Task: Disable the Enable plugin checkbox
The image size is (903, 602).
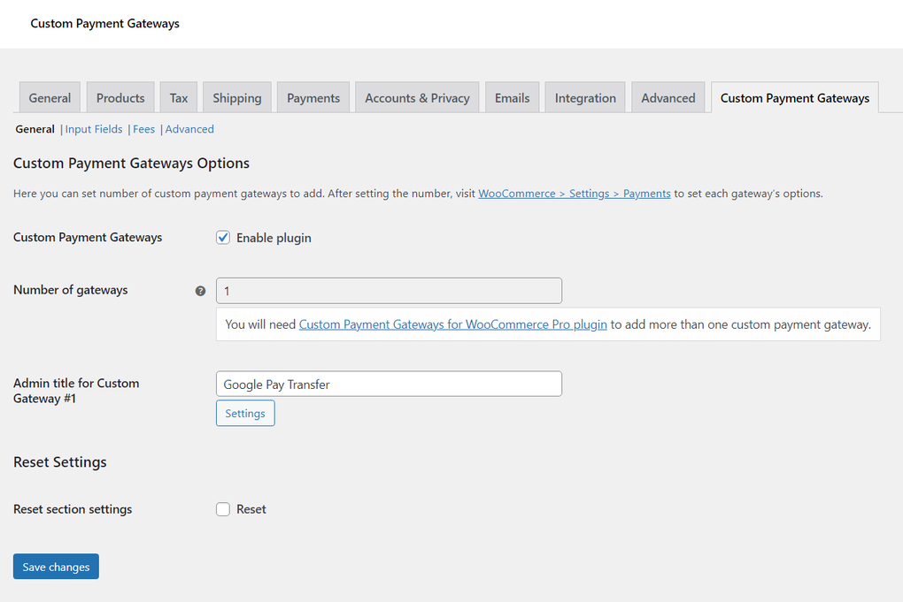Action: (223, 237)
